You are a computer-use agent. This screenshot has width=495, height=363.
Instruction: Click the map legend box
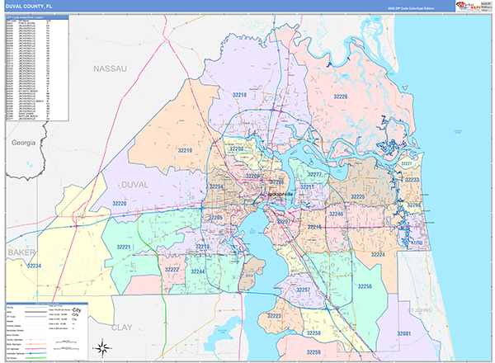point(47,332)
